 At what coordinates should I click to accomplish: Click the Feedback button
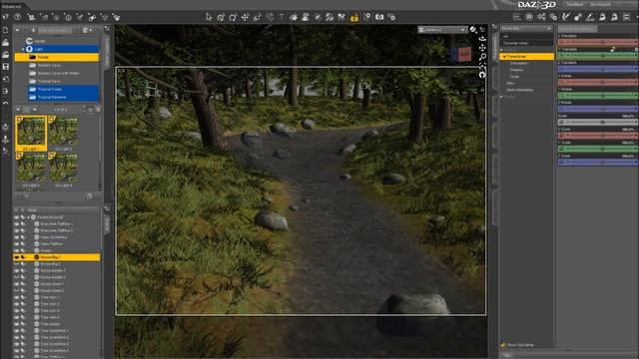(575, 4)
